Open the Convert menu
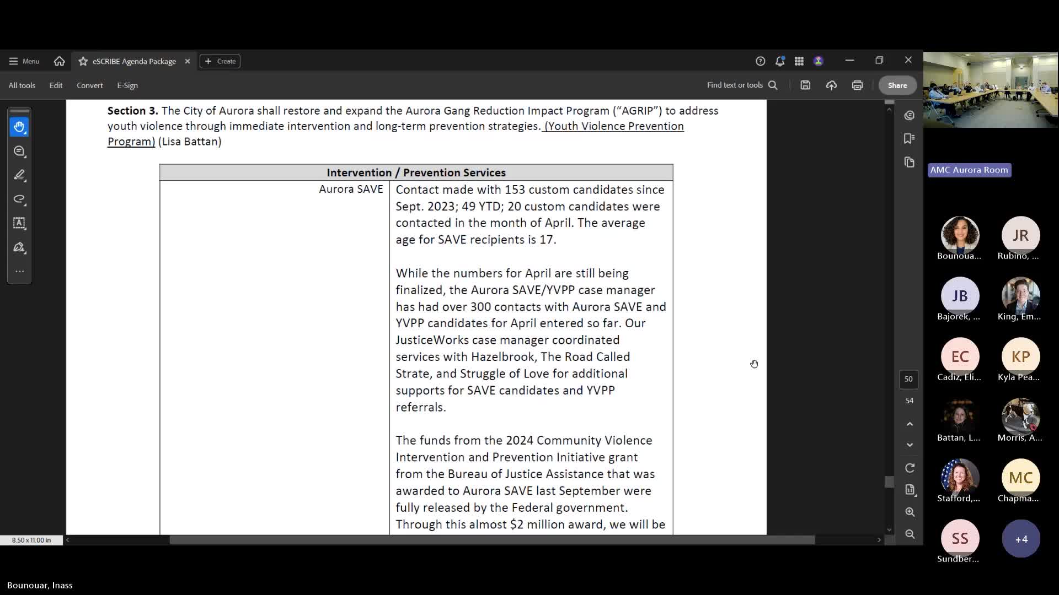 (89, 85)
